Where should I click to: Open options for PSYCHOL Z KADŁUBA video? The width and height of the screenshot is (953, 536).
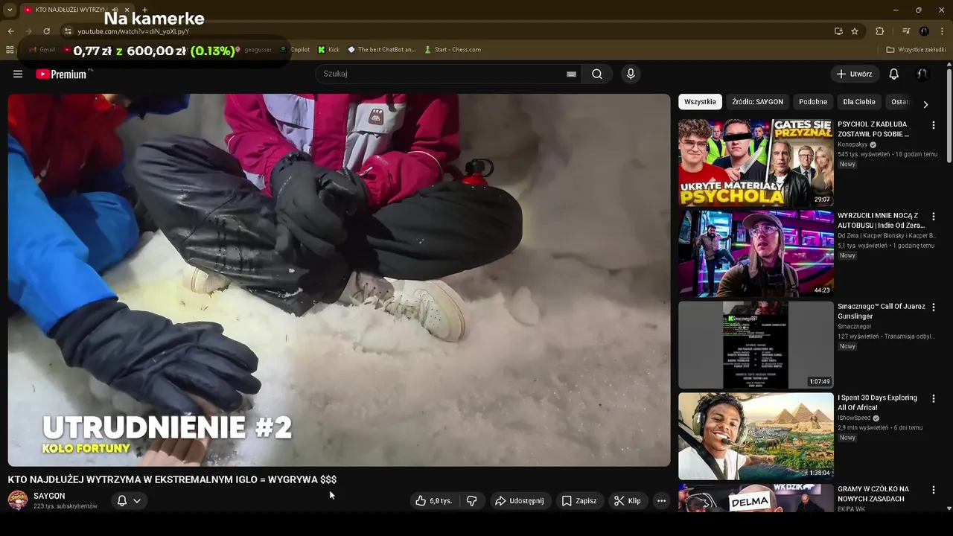coord(933,125)
